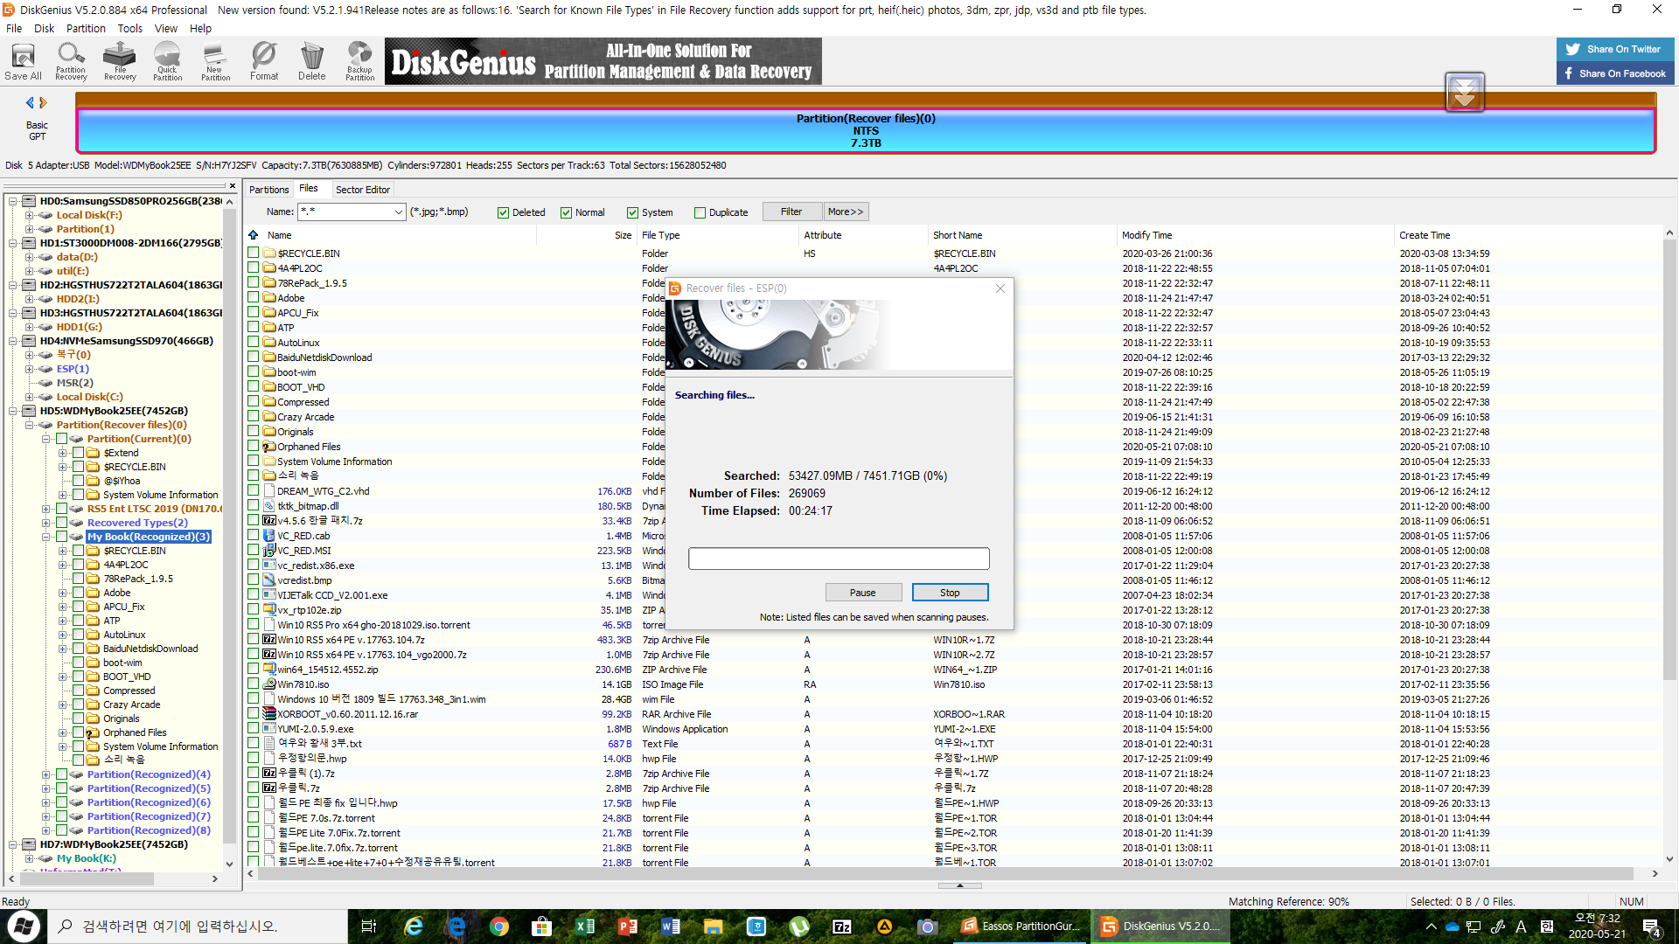1679x944 pixels.
Task: Expand Crazy Arcade folder in tree
Action: pos(62,705)
